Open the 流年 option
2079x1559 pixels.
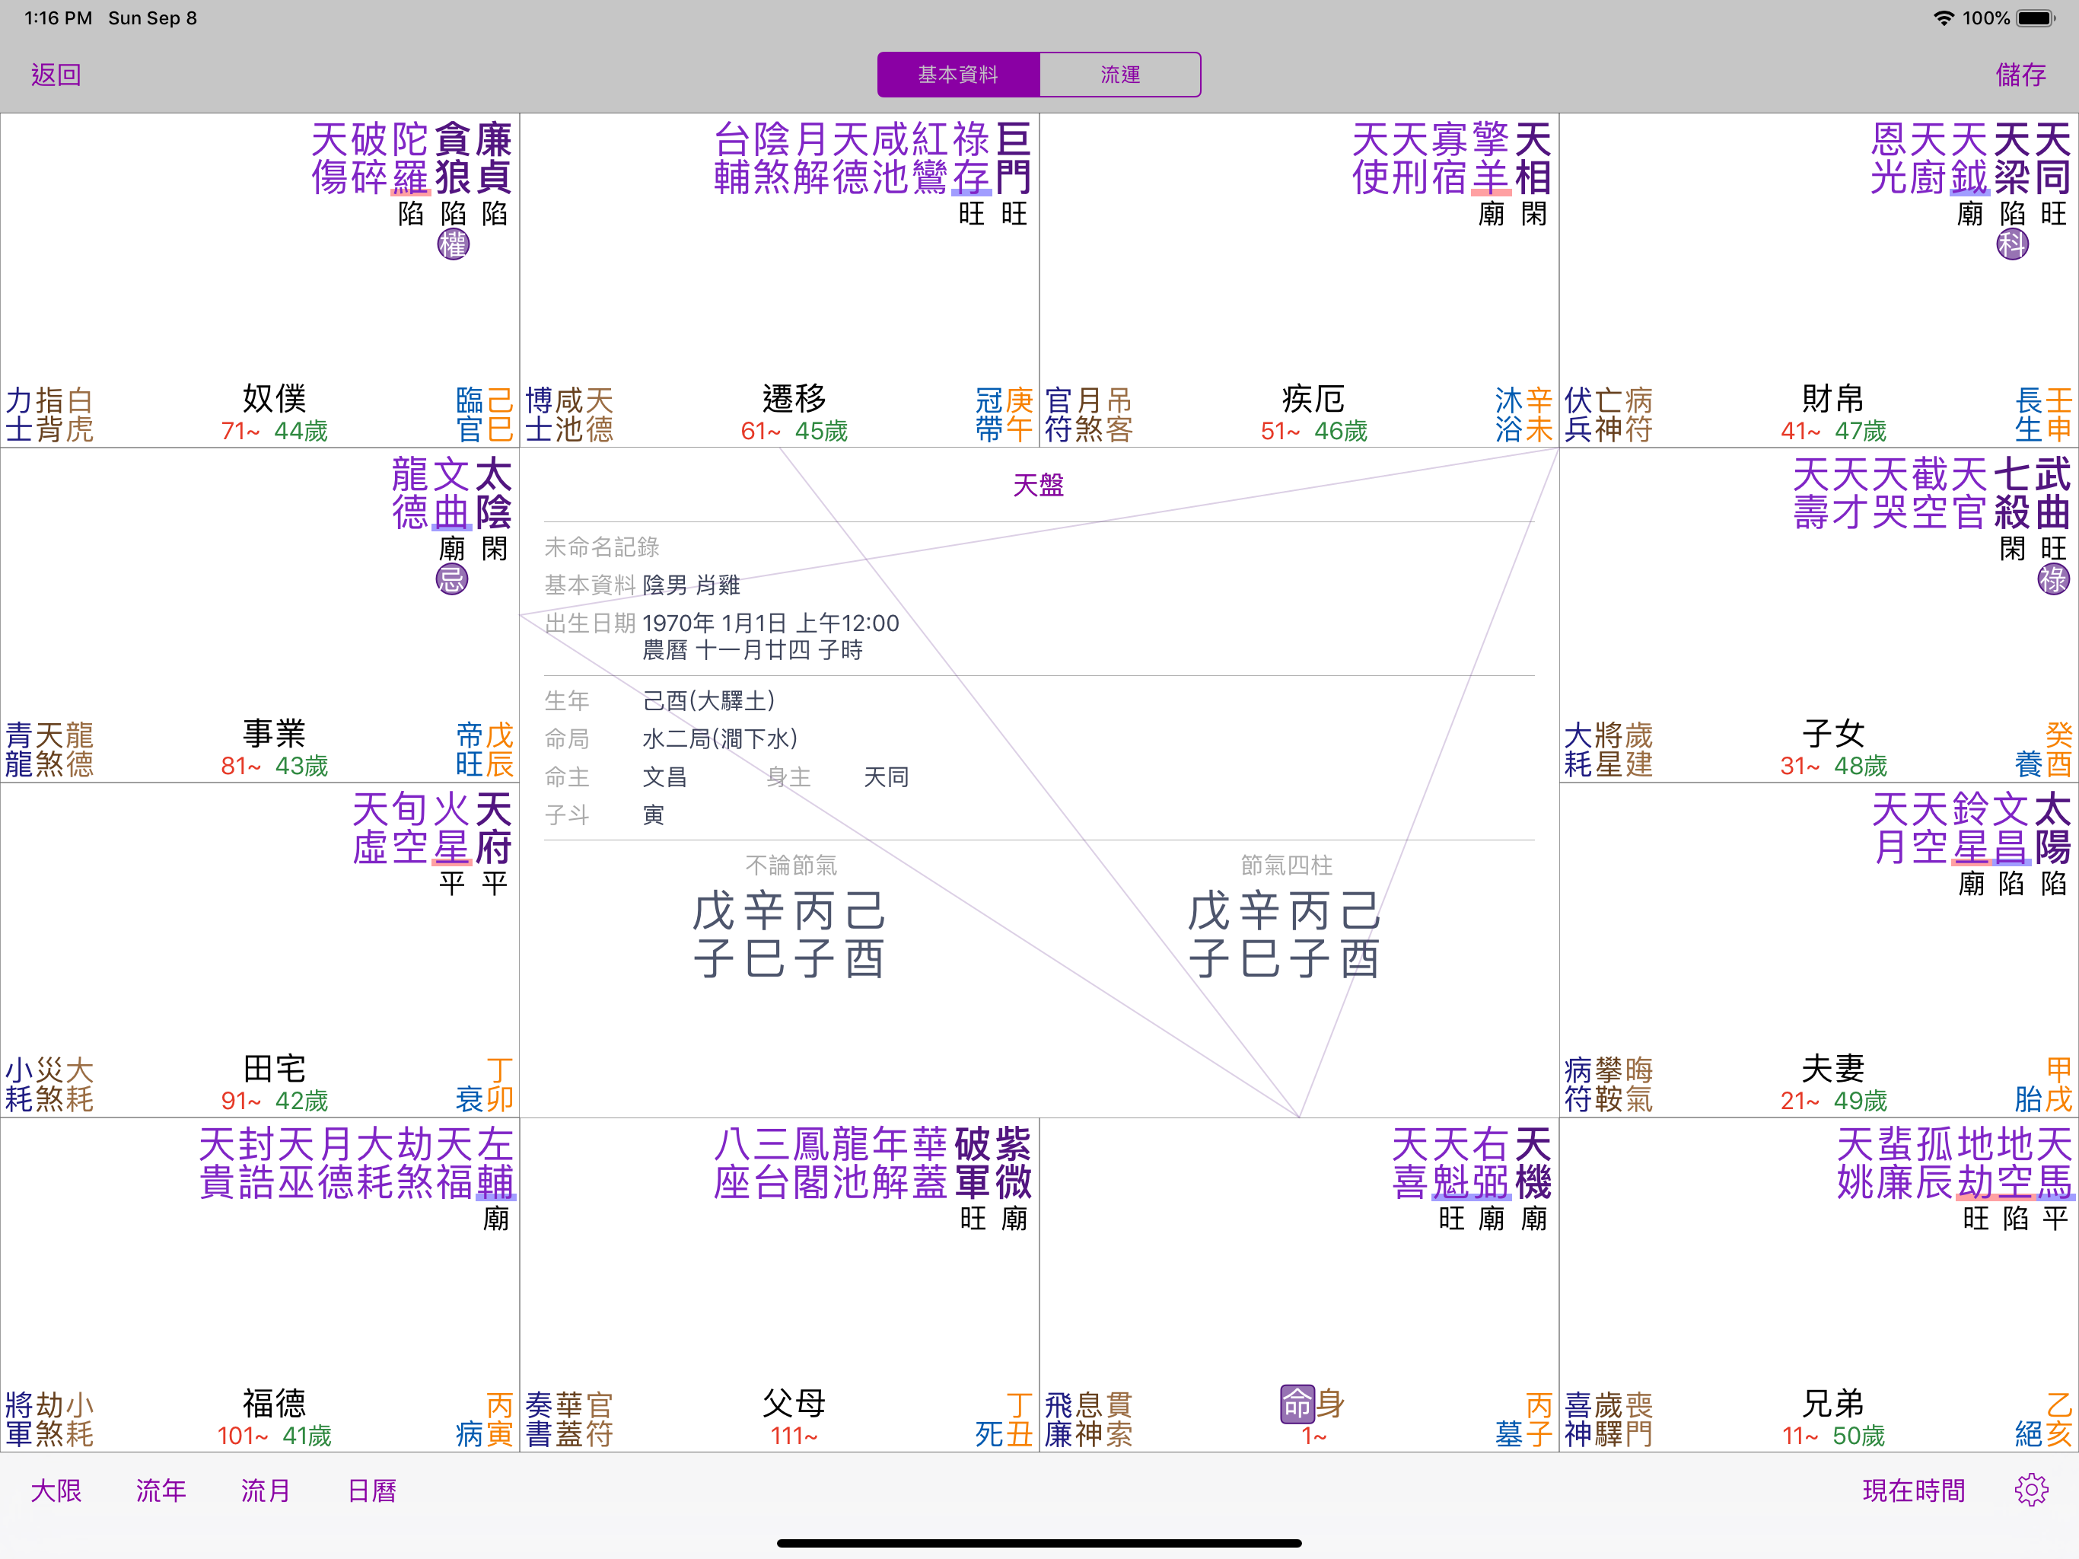point(161,1490)
